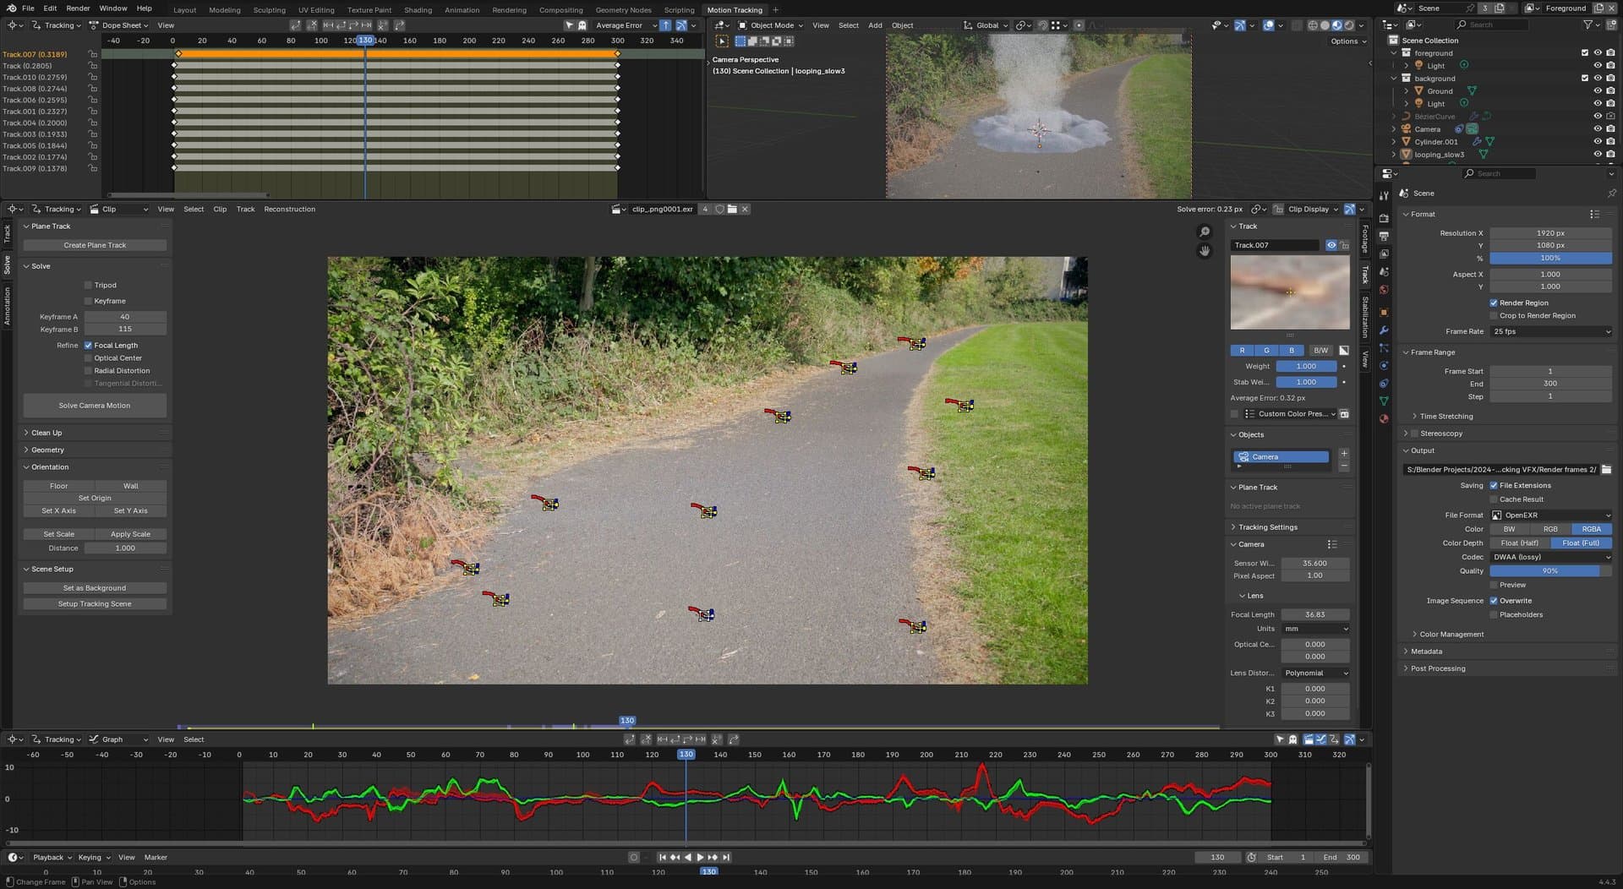This screenshot has height=889, width=1623.
Task: Click the Create Plane Track button
Action: pyautogui.click(x=95, y=245)
